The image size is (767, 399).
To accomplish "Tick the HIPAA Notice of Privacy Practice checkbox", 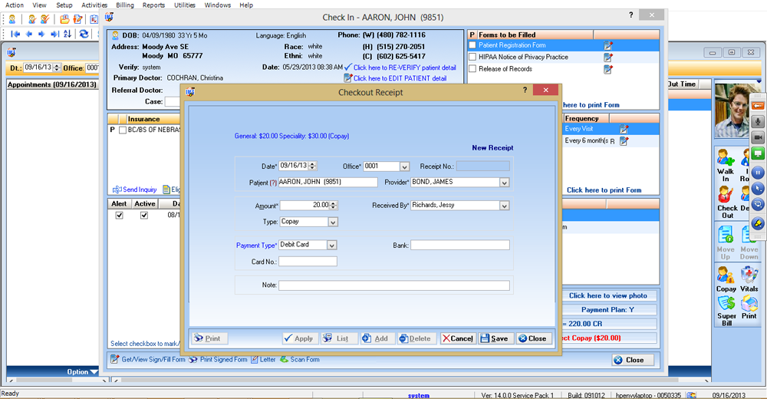I will (472, 58).
